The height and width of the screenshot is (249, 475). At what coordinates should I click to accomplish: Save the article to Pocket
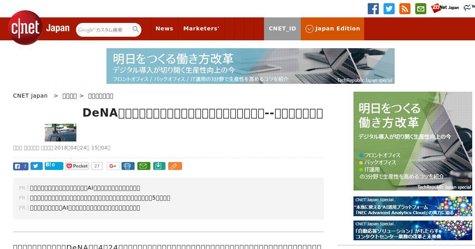click(x=78, y=166)
